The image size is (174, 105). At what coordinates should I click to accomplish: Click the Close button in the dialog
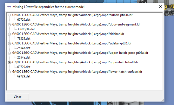pos(18,97)
